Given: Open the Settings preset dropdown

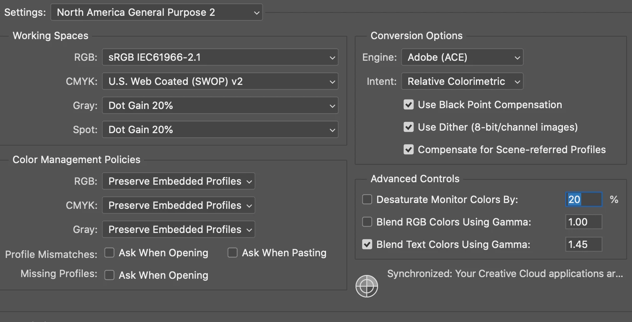Looking at the screenshot, I should 157,12.
